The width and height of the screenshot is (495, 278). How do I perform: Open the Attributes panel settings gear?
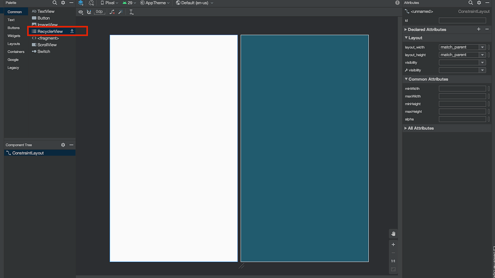(x=479, y=2)
